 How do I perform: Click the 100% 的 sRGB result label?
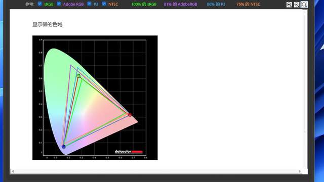(144, 4)
